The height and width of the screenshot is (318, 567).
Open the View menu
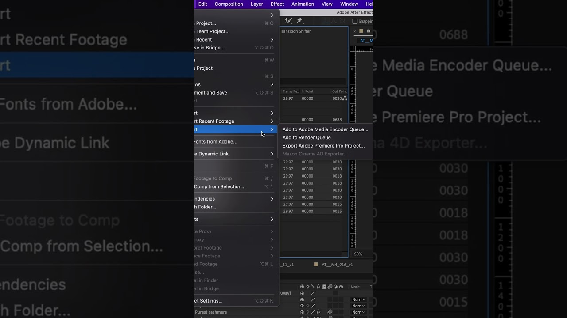327,4
